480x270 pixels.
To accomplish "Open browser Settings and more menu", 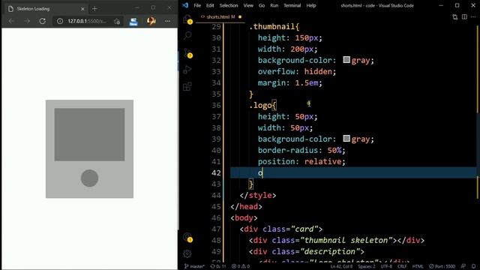I will pyautogui.click(x=167, y=21).
